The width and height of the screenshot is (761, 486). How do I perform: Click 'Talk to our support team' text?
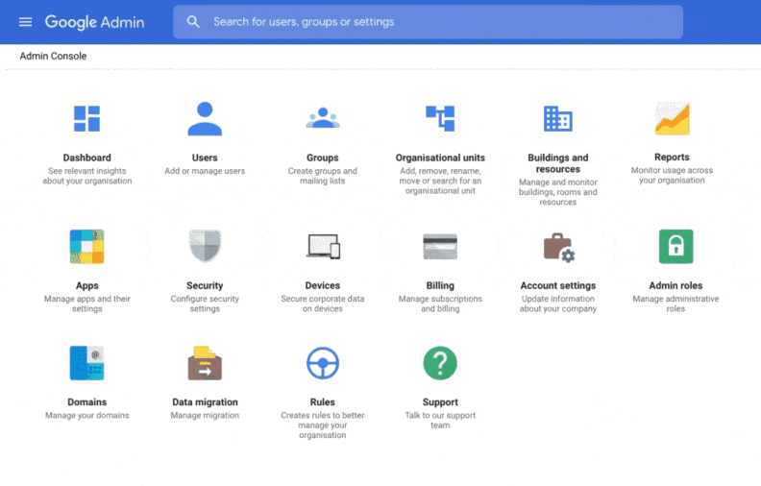pyautogui.click(x=440, y=421)
